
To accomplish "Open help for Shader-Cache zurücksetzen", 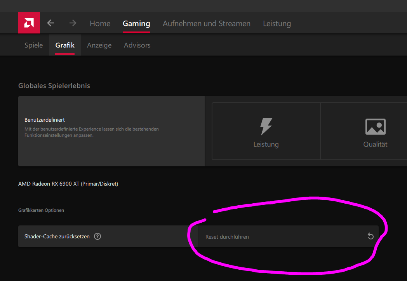I will (97, 236).
